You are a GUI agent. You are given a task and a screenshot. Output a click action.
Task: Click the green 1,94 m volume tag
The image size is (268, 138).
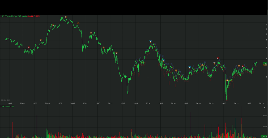(265, 137)
